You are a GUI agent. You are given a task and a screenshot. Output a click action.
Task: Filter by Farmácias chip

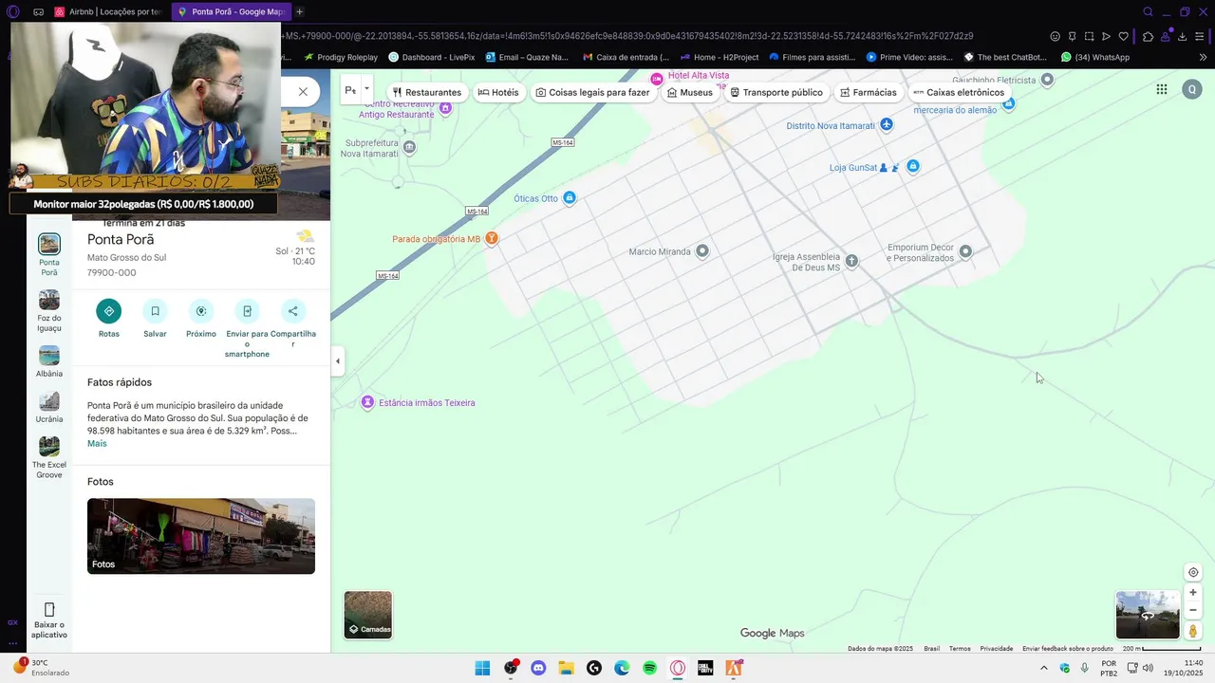pos(869,93)
